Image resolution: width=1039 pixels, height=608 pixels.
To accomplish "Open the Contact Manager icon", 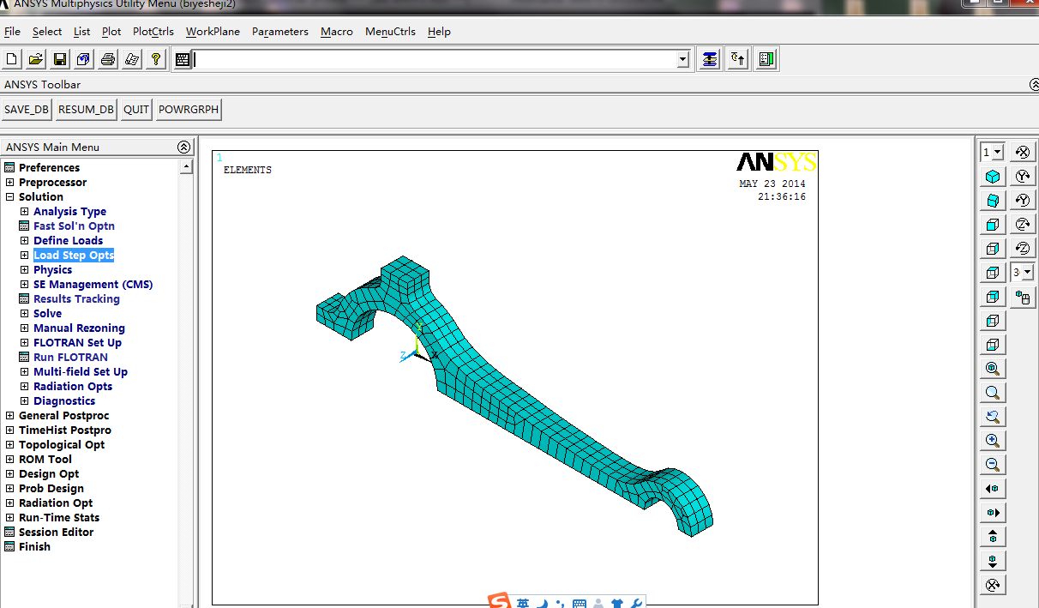I will pos(766,59).
